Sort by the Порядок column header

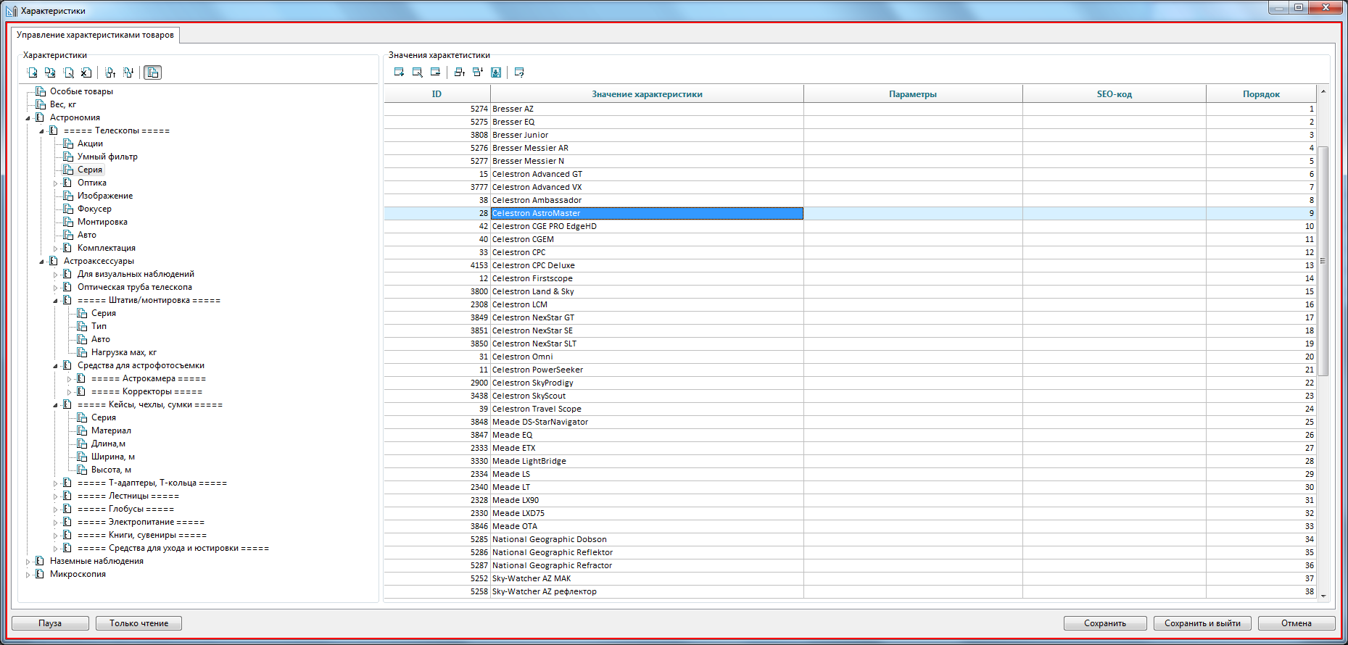(1261, 94)
